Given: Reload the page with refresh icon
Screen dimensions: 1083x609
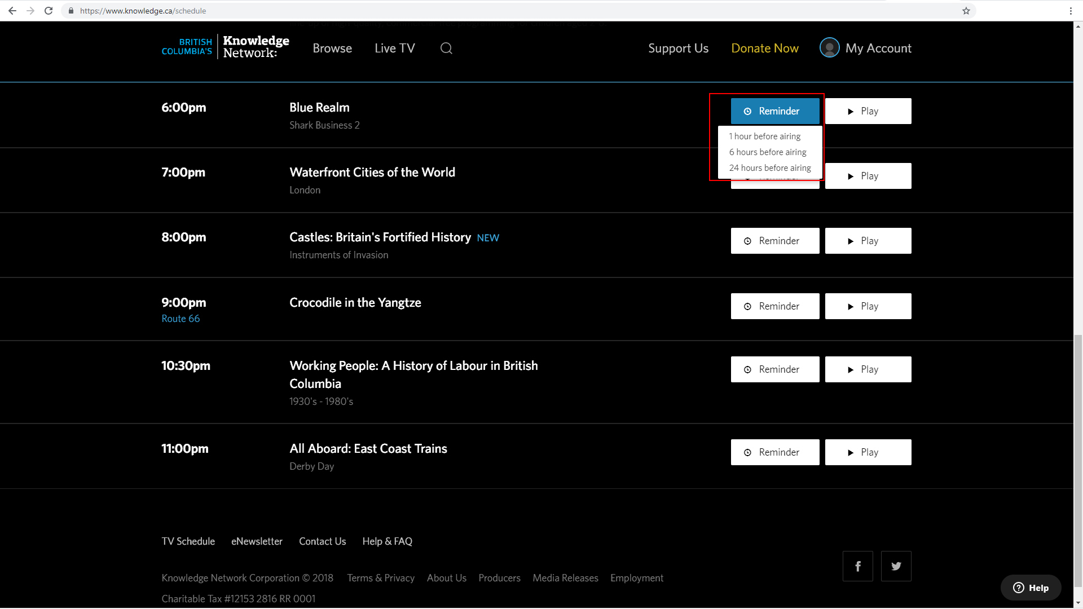Looking at the screenshot, I should [49, 11].
